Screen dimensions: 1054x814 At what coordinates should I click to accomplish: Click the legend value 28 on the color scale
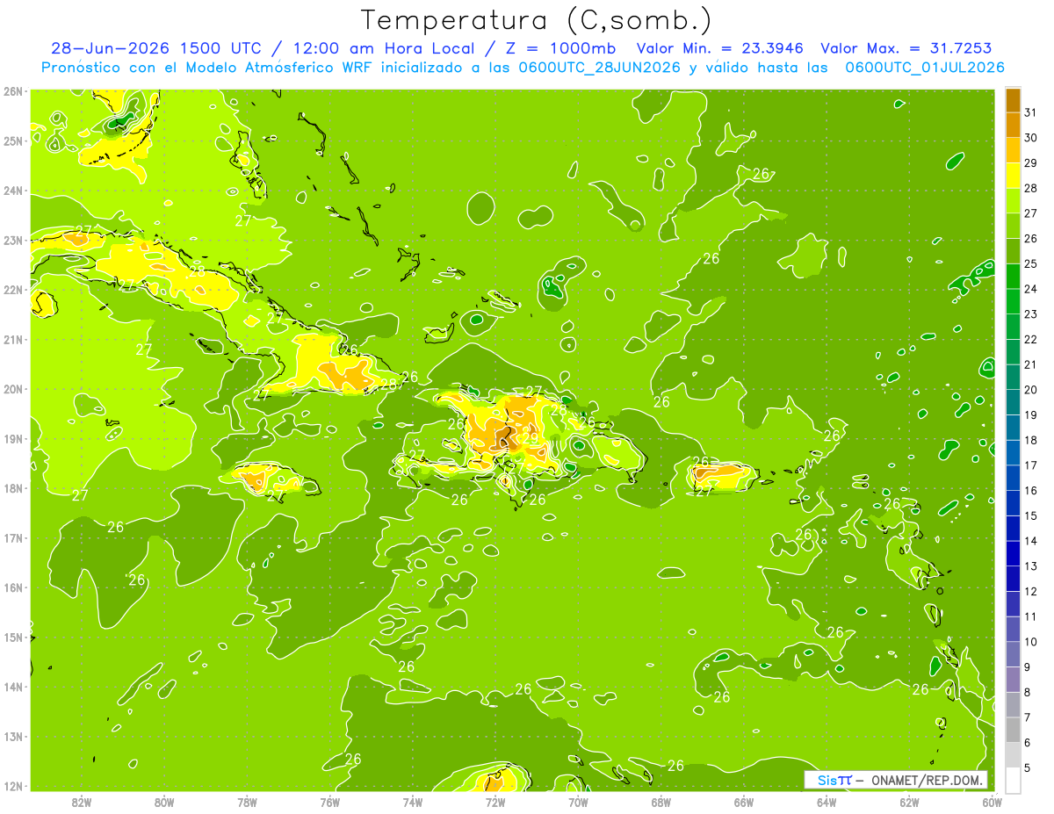[x=1030, y=189]
